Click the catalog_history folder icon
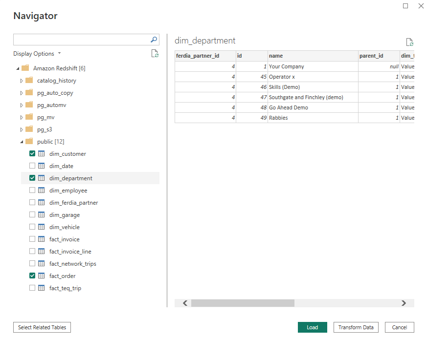Viewport: 427px width, 340px height. point(29,80)
